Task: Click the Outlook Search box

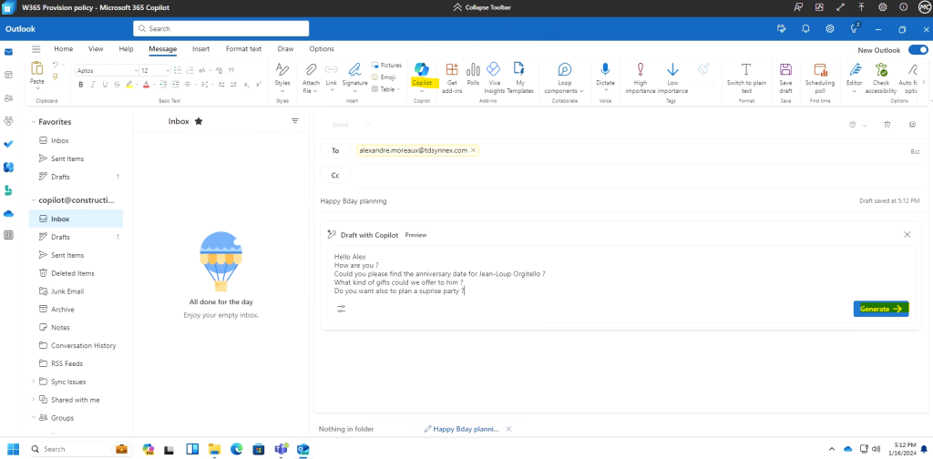Action: point(220,28)
